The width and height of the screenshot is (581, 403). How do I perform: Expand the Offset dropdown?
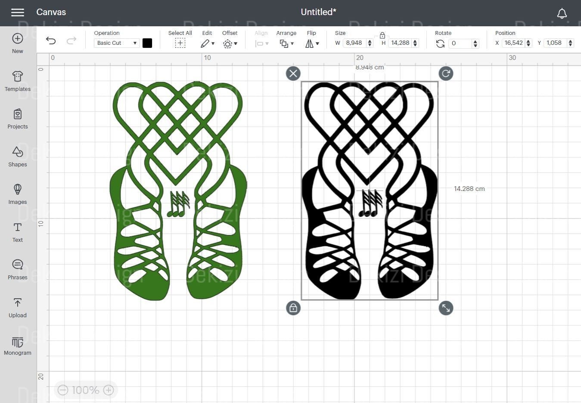[x=230, y=44]
